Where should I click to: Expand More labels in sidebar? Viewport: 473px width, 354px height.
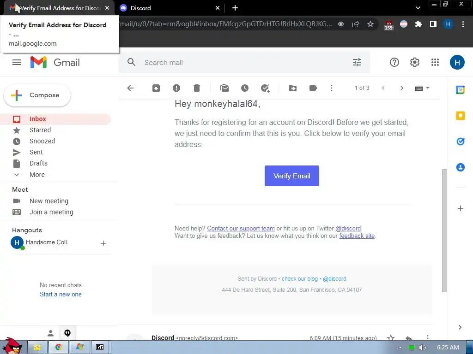pyautogui.click(x=37, y=175)
